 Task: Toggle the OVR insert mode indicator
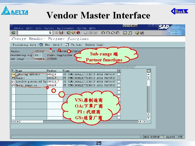pyautogui.click(x=180, y=137)
